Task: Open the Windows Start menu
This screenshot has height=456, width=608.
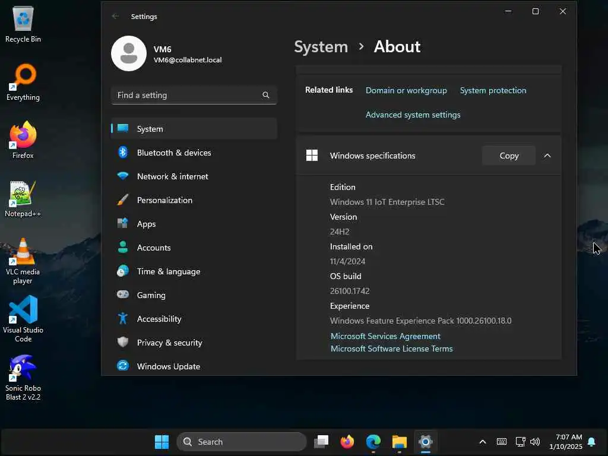Action: [x=161, y=442]
